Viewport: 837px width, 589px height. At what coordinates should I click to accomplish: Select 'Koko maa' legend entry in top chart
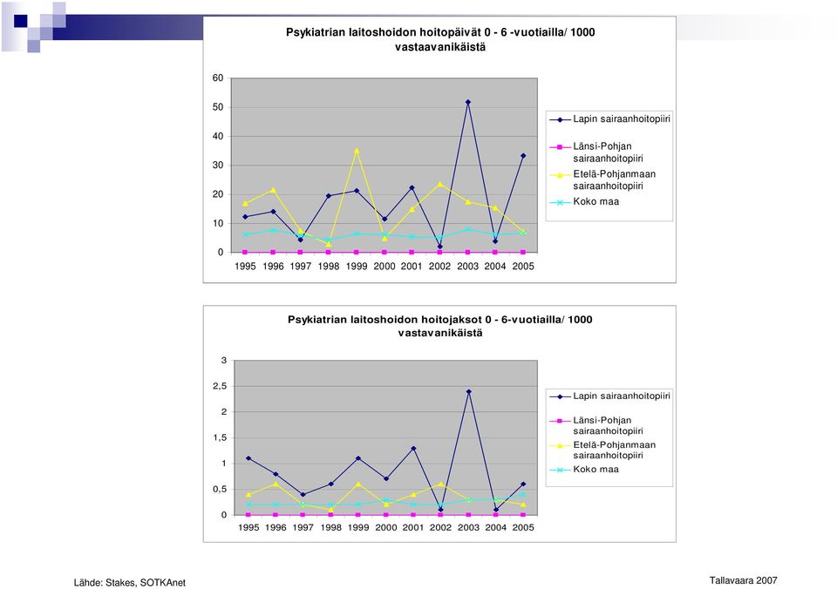584,201
